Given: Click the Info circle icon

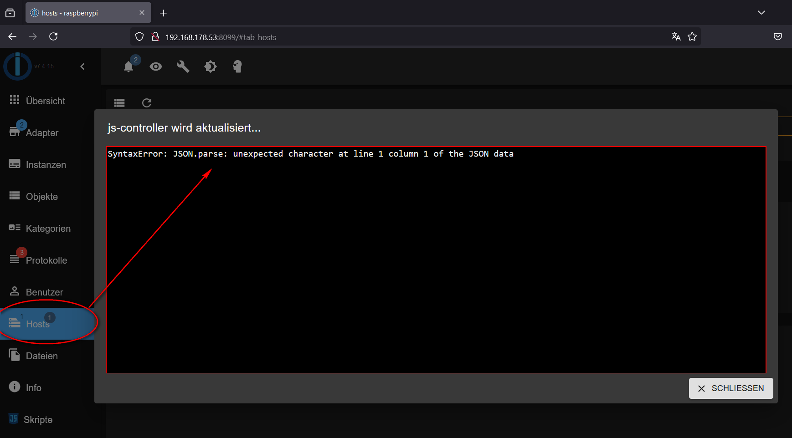Looking at the screenshot, I should click(15, 387).
